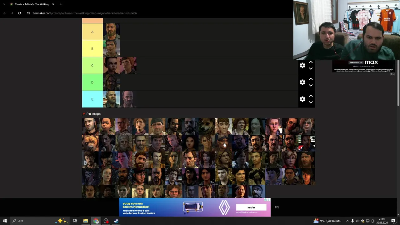Open settings gear for tier E row
The image size is (400, 225).
302,99
